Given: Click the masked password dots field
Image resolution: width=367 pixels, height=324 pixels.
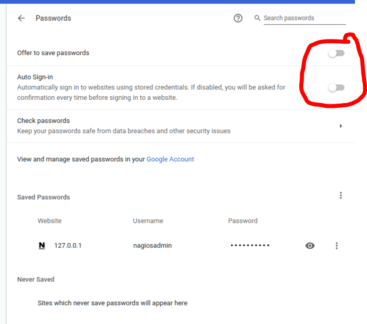Looking at the screenshot, I should tap(250, 246).
